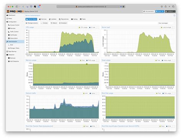Toggle Read series in Disk Transfer Rate legend
The height and width of the screenshot is (139, 182).
86,126
